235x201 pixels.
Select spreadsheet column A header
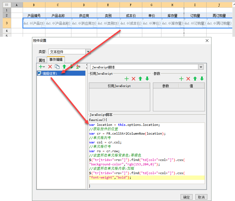pyautogui.click(x=17, y=5)
